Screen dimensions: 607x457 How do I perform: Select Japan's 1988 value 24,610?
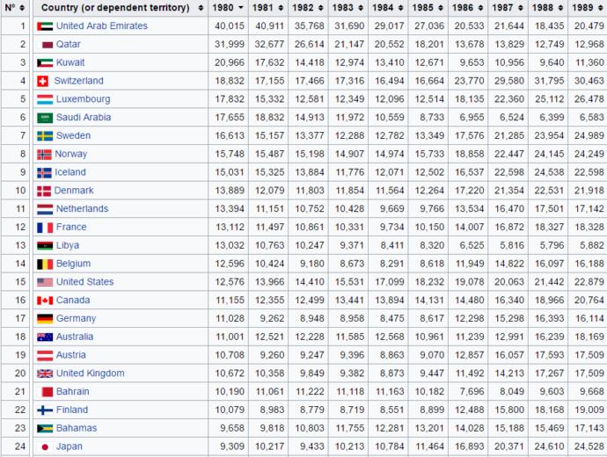(x=549, y=446)
